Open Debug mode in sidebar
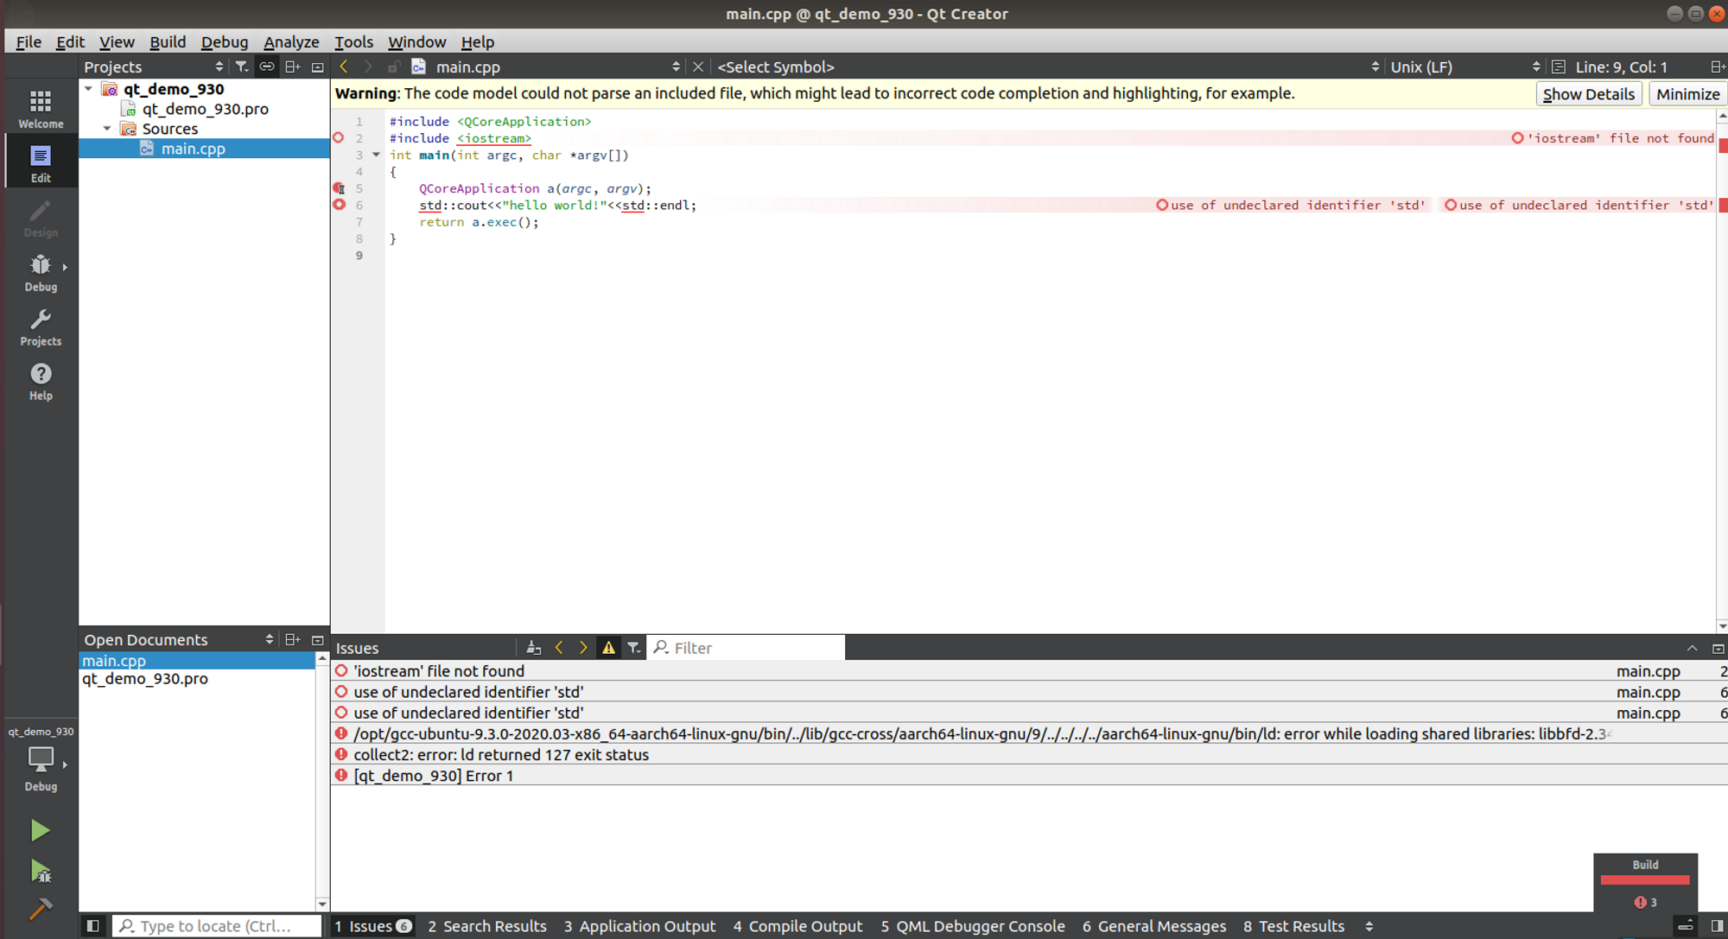 [41, 272]
